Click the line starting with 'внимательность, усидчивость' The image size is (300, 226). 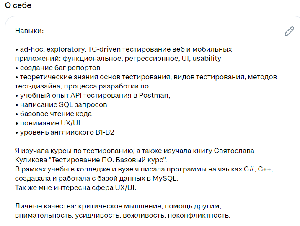pyautogui.click(x=123, y=215)
